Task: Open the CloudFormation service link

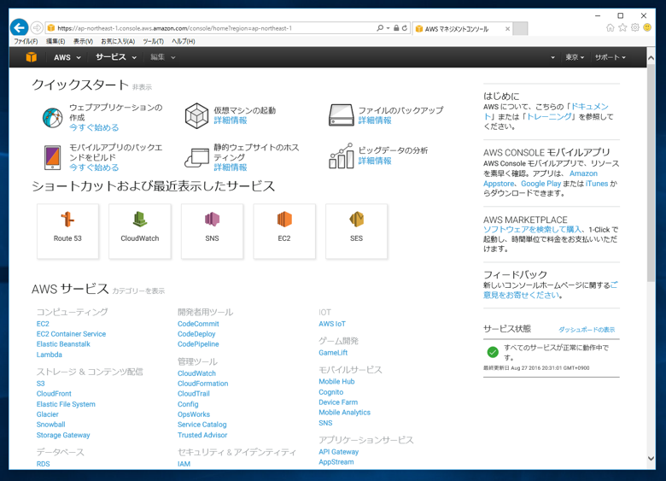Action: 202,384
